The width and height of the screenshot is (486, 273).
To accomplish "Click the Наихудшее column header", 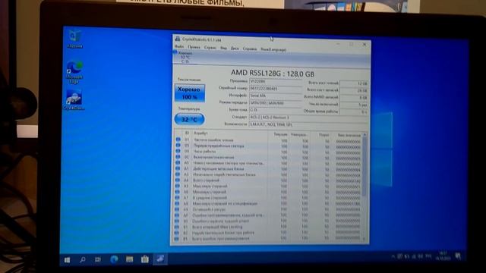I will [298, 135].
